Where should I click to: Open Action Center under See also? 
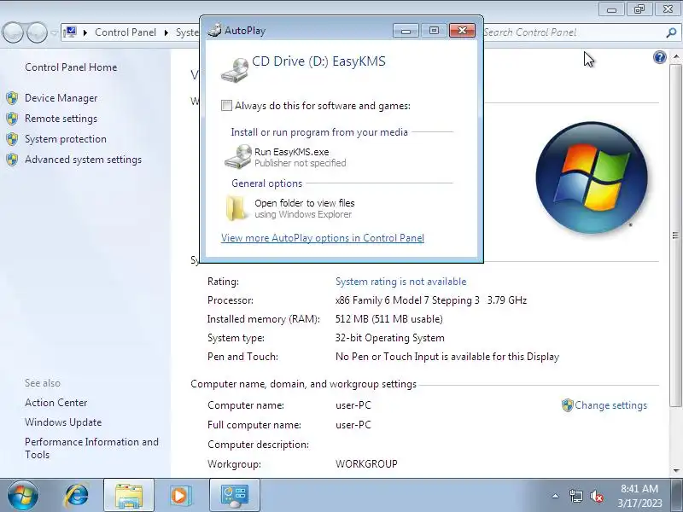[x=55, y=402]
